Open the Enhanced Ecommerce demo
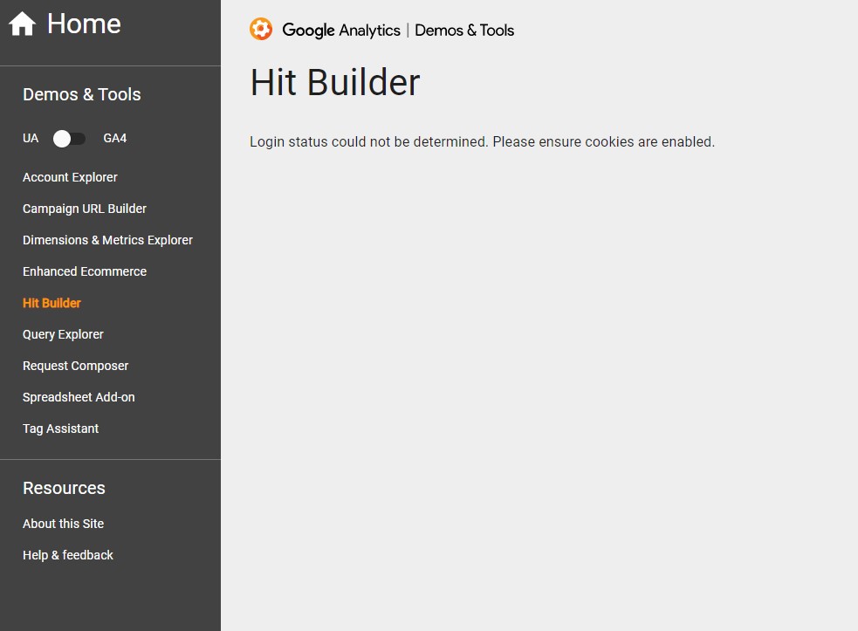Screen dimensions: 858x631 (84, 271)
